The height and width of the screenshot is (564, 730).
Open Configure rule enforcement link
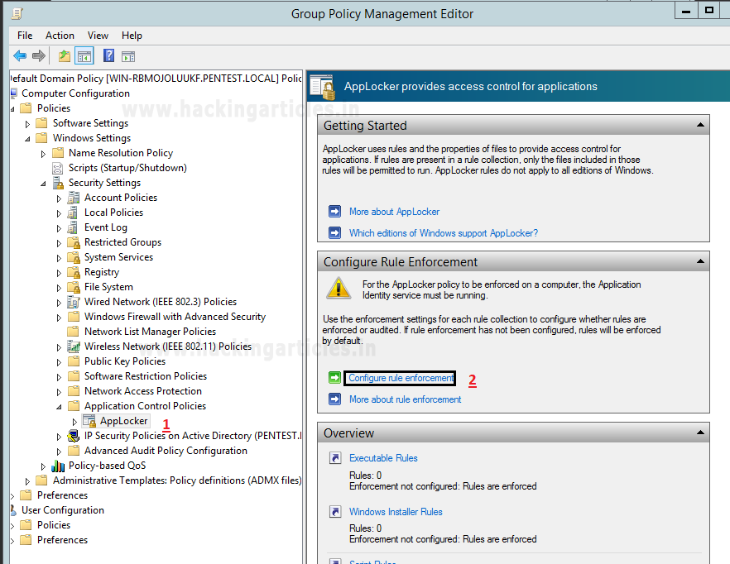[401, 378]
